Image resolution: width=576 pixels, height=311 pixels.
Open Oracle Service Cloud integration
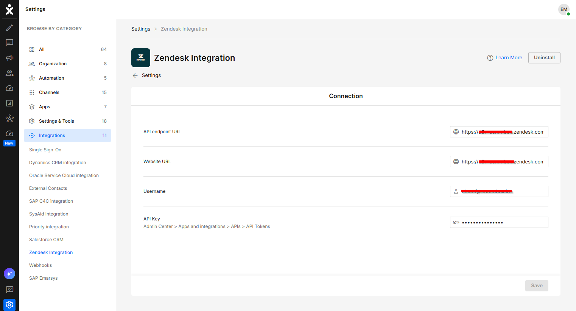64,176
